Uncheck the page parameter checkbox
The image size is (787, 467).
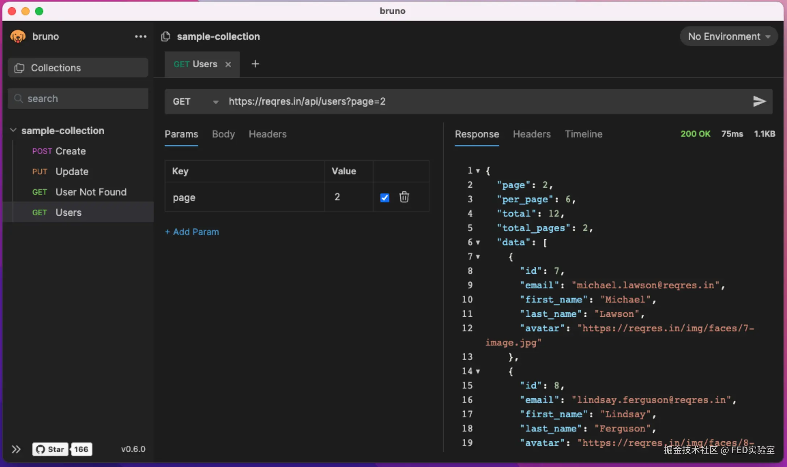384,198
